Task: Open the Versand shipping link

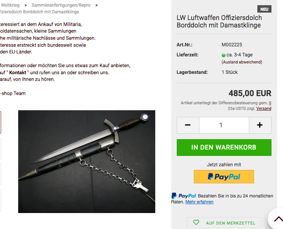Action: click(x=264, y=108)
